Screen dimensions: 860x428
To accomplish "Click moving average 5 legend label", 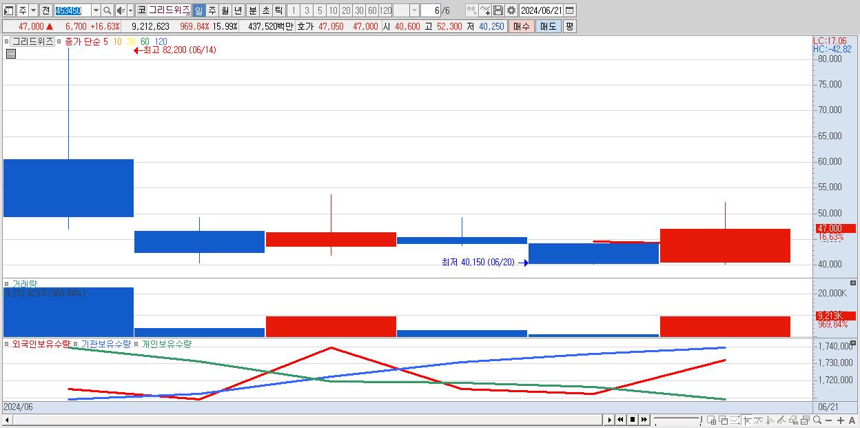I will (x=105, y=41).
